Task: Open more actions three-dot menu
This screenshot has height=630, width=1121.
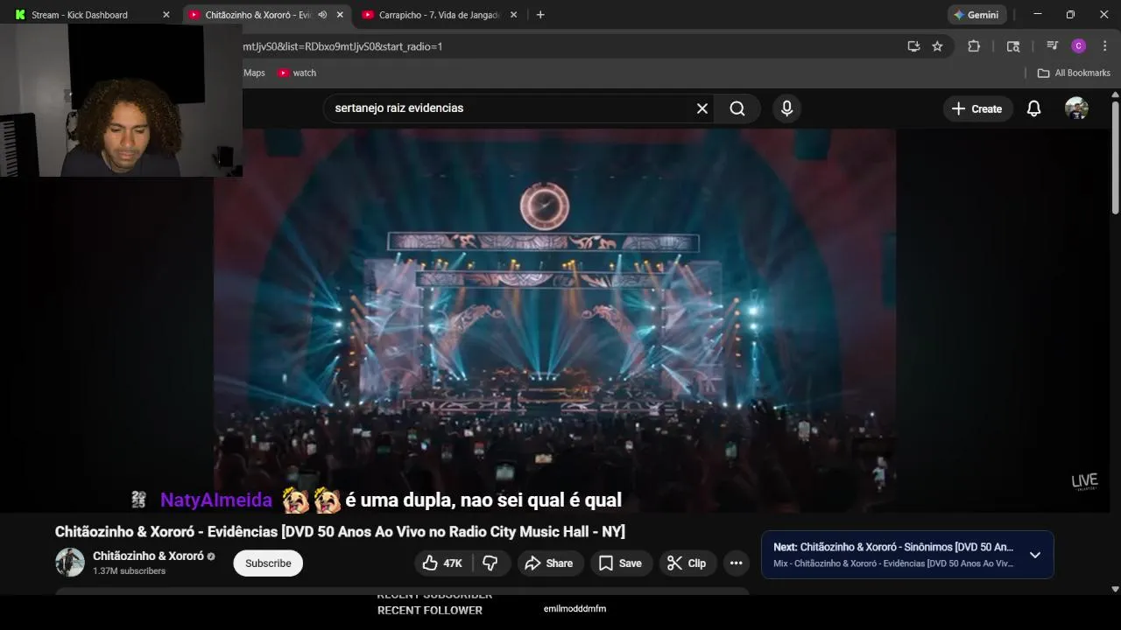Action: point(737,563)
